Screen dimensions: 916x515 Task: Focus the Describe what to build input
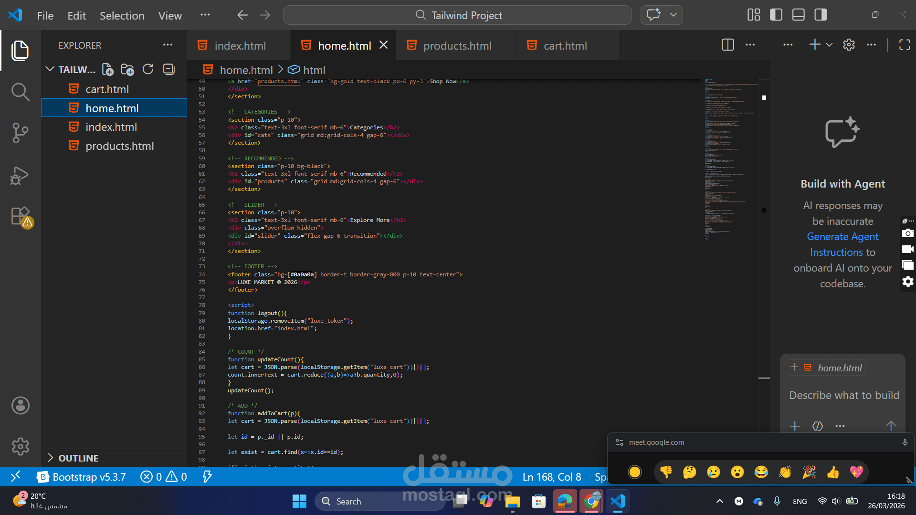coord(843,395)
